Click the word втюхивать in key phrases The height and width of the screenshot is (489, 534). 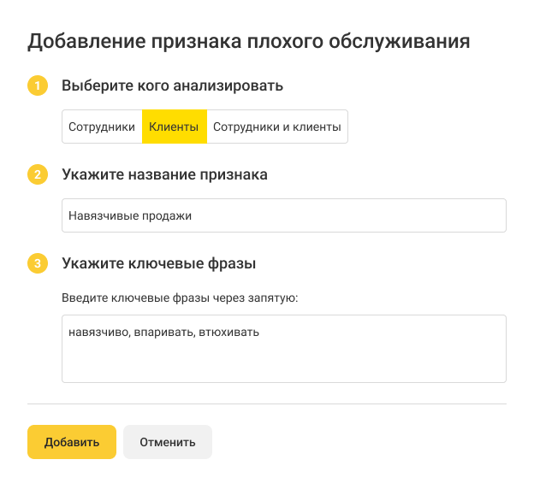click(228, 333)
